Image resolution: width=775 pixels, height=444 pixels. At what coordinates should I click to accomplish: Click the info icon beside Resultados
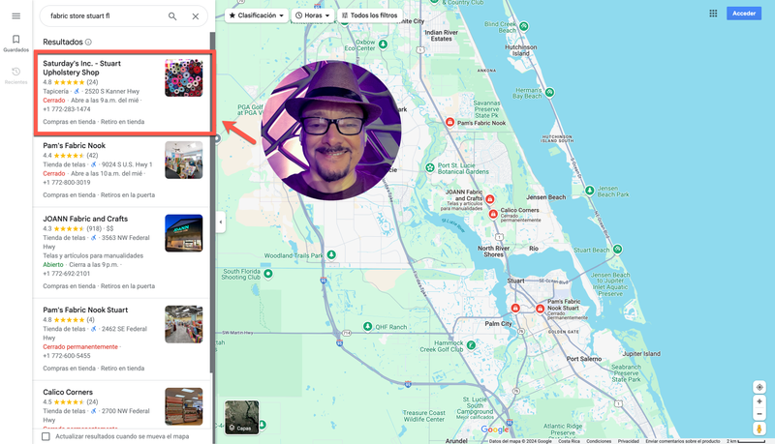point(88,43)
